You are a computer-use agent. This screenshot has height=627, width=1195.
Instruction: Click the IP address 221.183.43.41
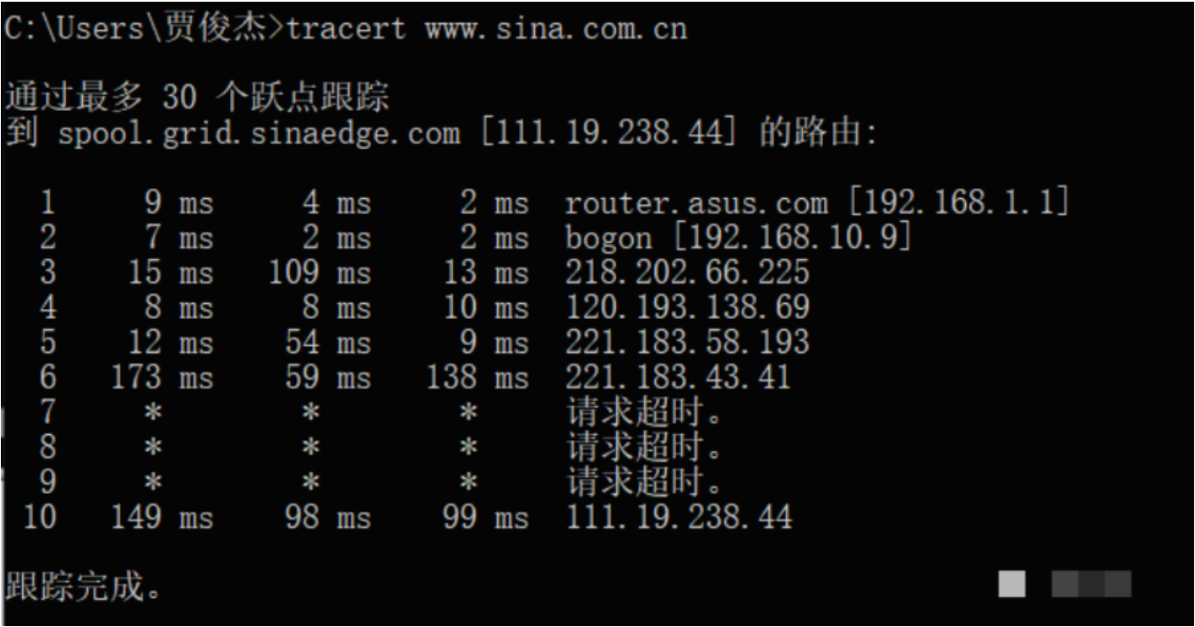click(678, 377)
